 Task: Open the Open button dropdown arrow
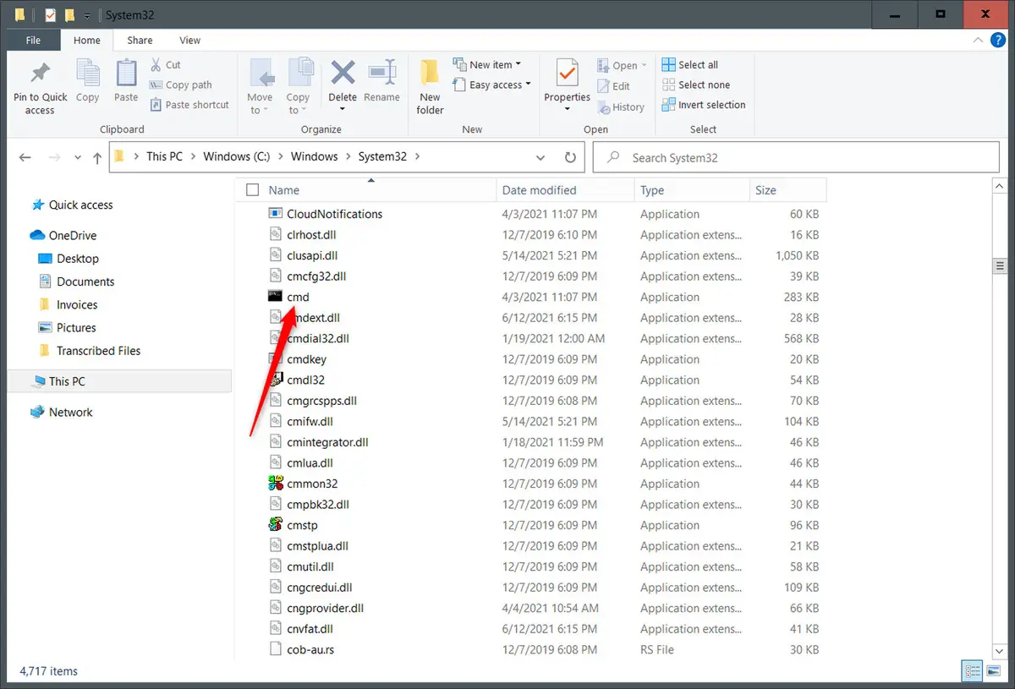pyautogui.click(x=645, y=65)
